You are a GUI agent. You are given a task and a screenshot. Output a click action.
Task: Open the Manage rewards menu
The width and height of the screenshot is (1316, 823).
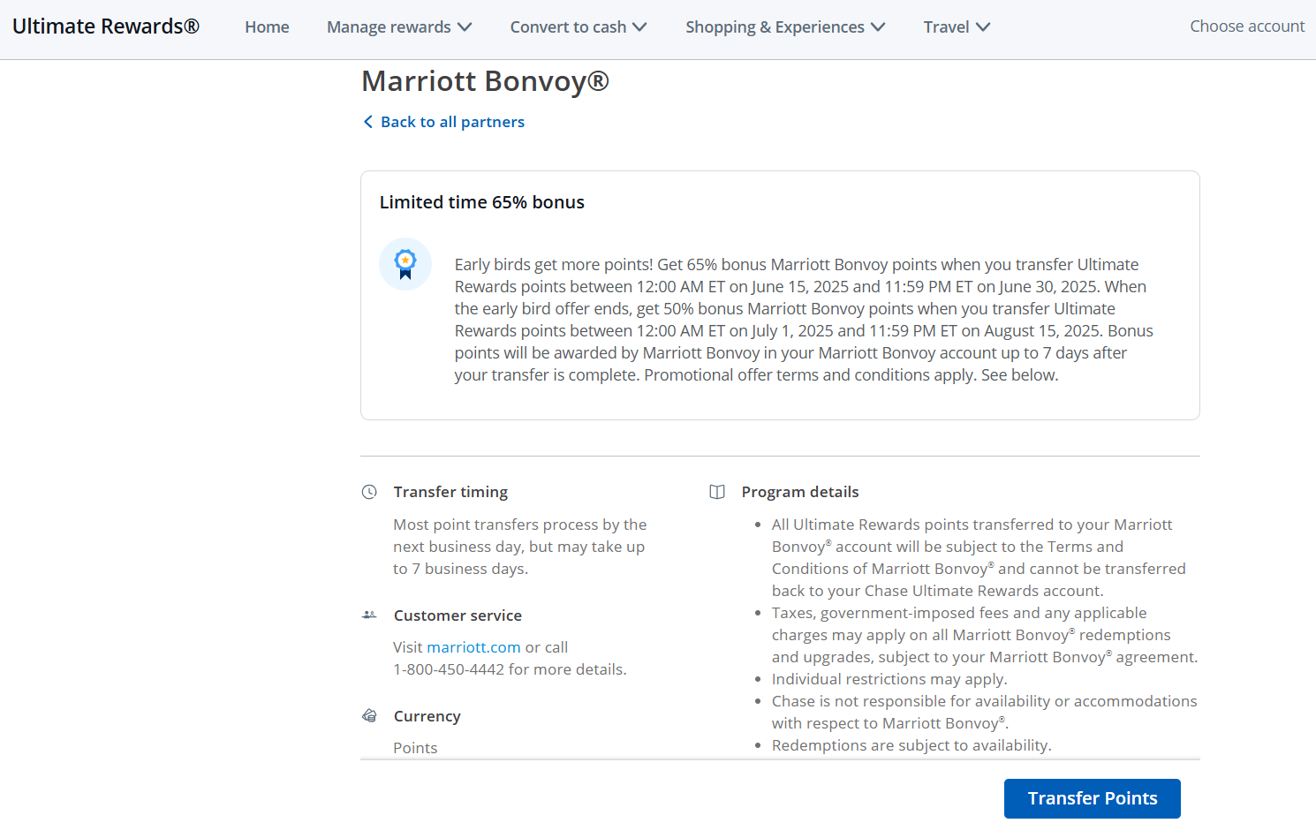(399, 27)
